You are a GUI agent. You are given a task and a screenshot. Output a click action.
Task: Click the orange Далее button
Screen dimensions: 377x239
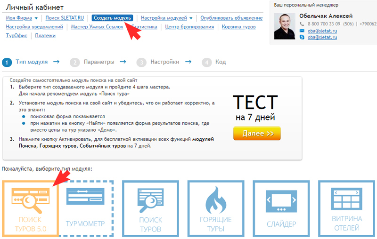pos(257,134)
